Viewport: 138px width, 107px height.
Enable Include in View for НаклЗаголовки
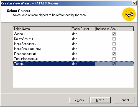(x=114, y=44)
